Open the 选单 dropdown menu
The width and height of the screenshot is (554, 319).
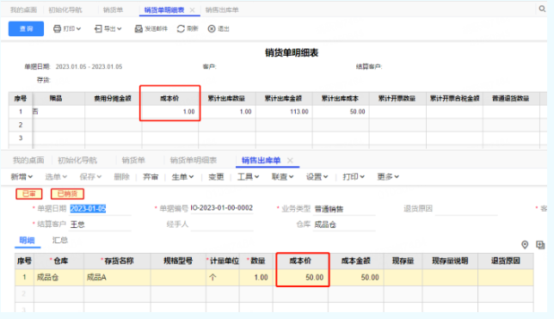pos(56,176)
